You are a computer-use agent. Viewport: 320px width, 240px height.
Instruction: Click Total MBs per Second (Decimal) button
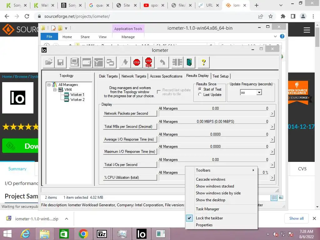[x=130, y=127]
